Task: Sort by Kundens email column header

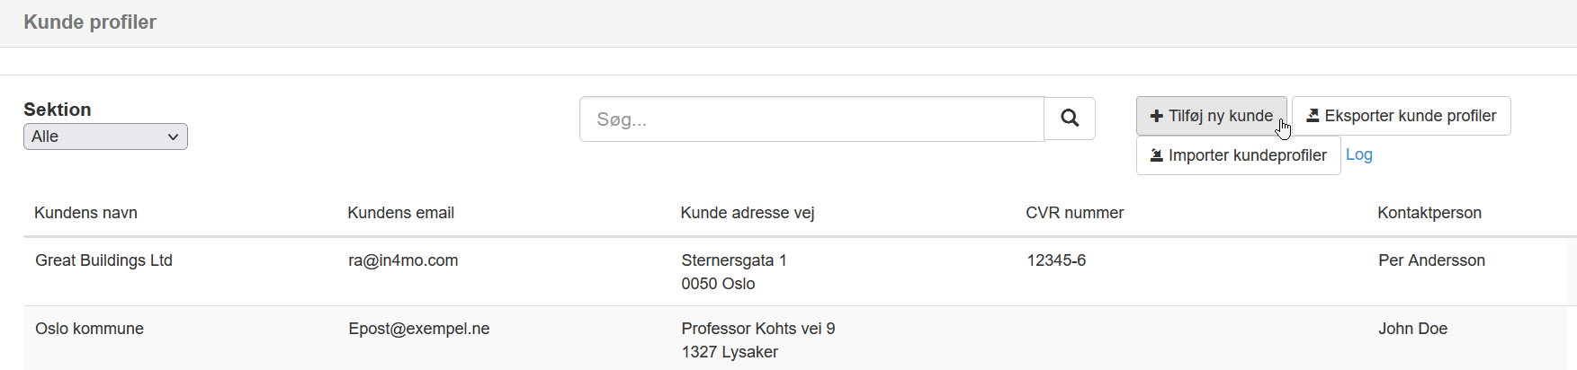Action: pos(400,213)
